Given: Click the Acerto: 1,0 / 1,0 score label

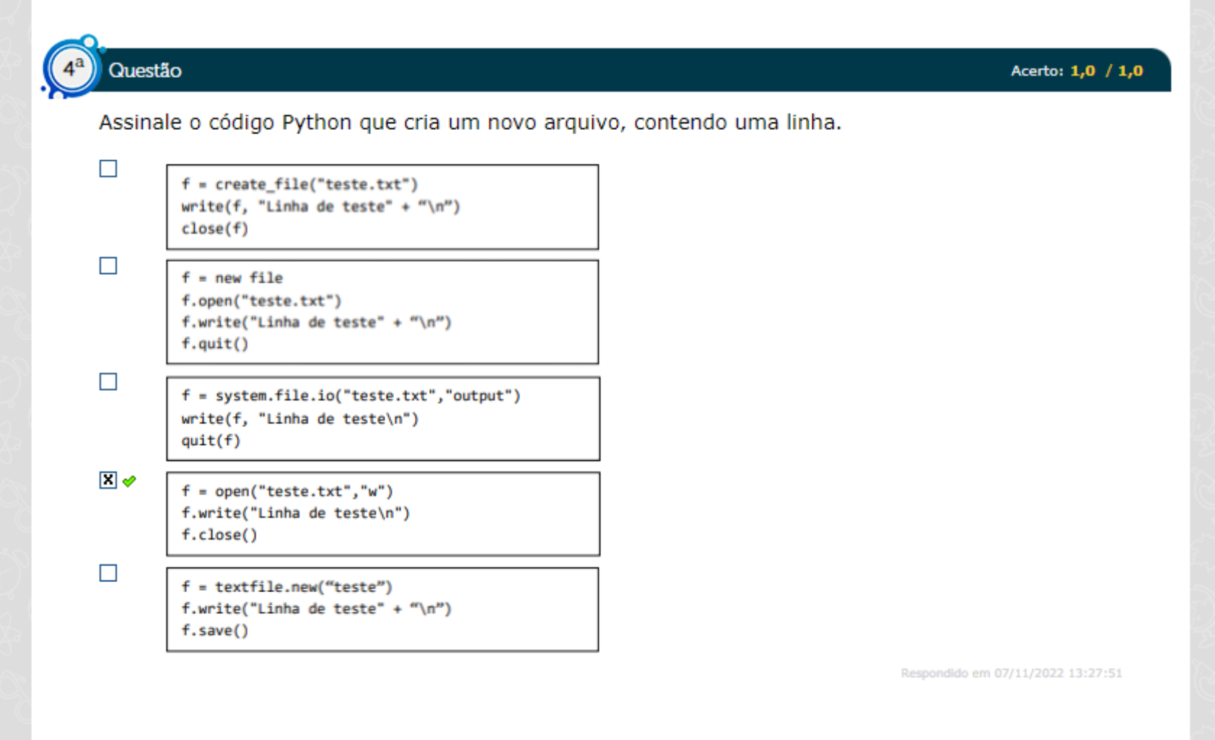Looking at the screenshot, I should tap(1076, 71).
